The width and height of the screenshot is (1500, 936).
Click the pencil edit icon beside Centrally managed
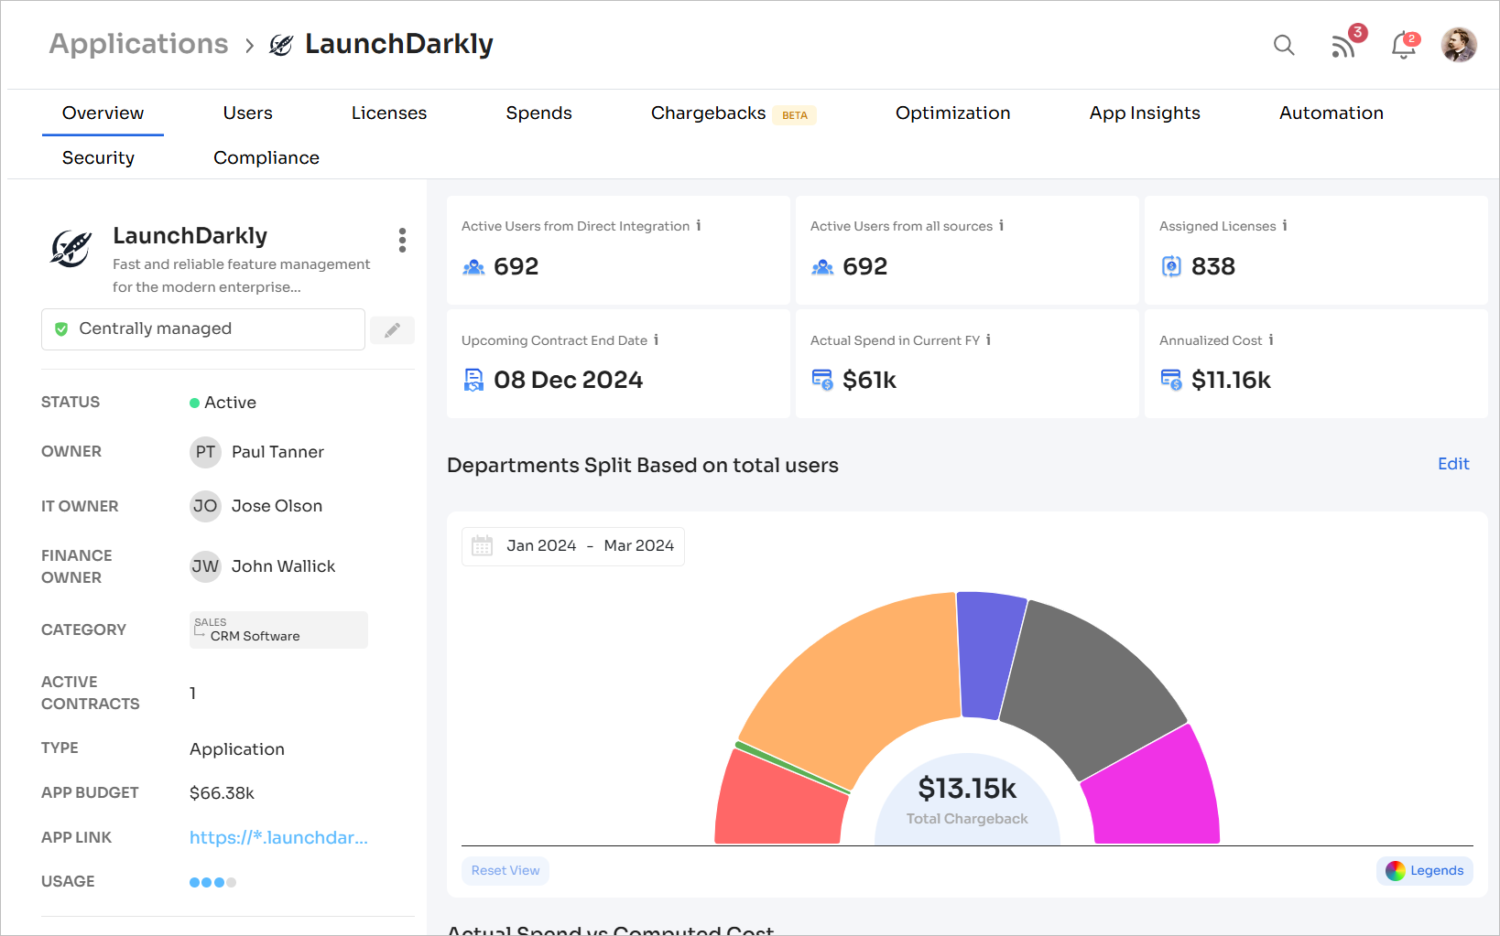point(392,330)
